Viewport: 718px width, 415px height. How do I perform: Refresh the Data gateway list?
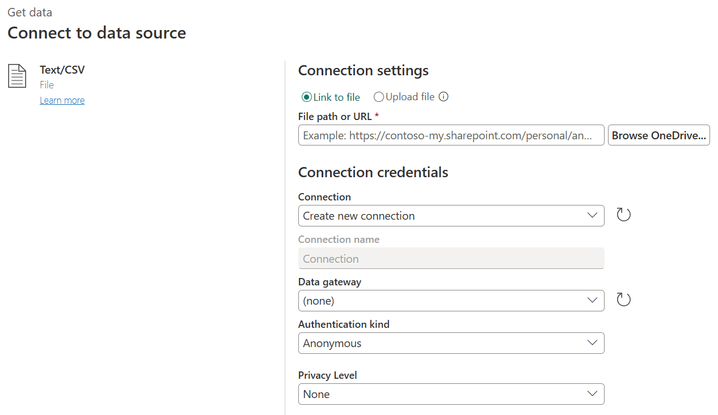pyautogui.click(x=623, y=300)
